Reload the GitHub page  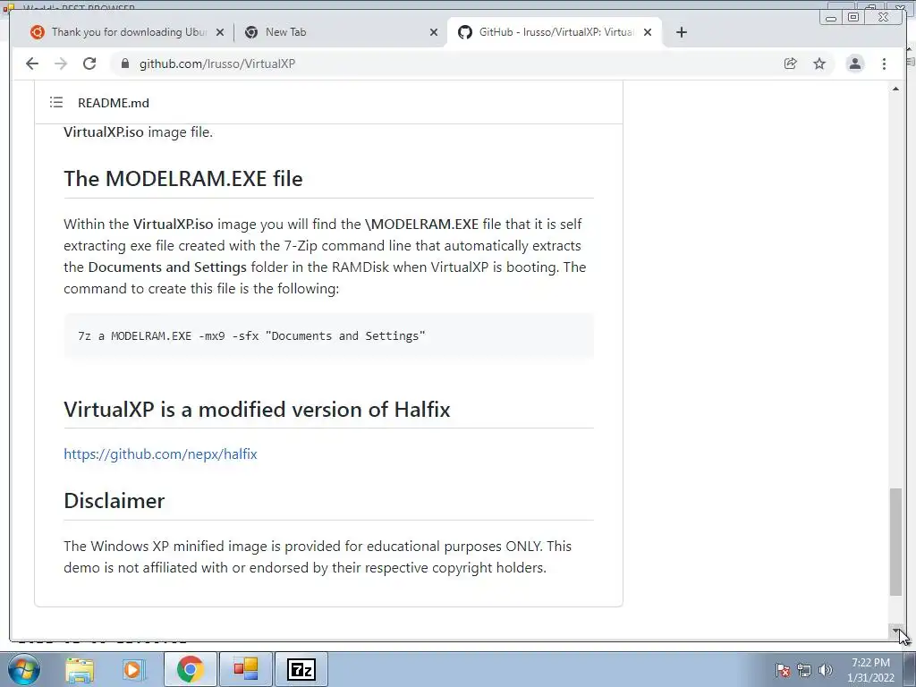point(89,64)
